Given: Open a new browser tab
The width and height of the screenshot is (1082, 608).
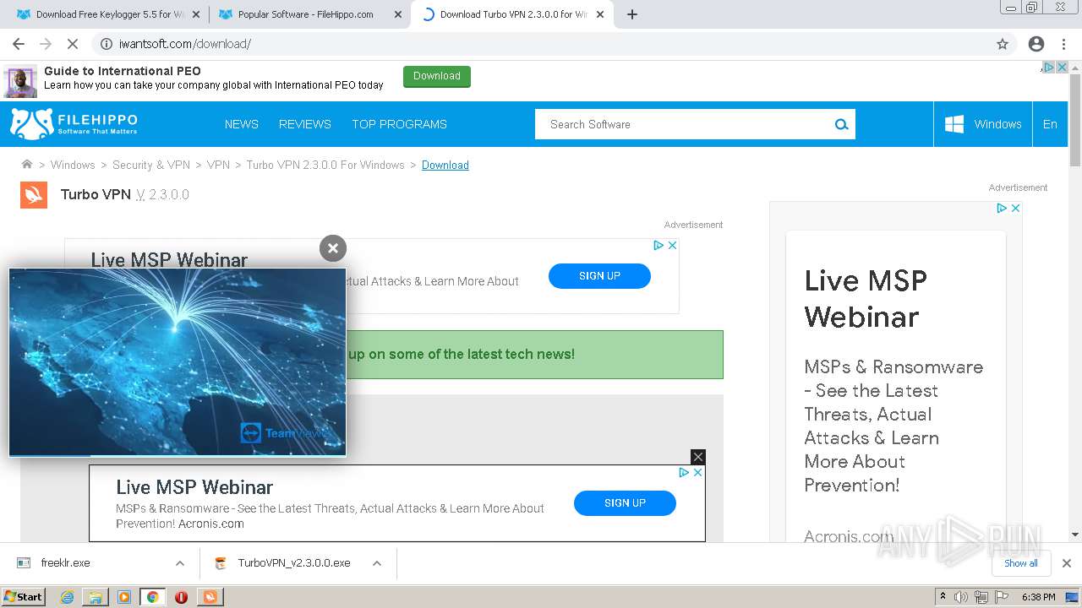Looking at the screenshot, I should 631,14.
